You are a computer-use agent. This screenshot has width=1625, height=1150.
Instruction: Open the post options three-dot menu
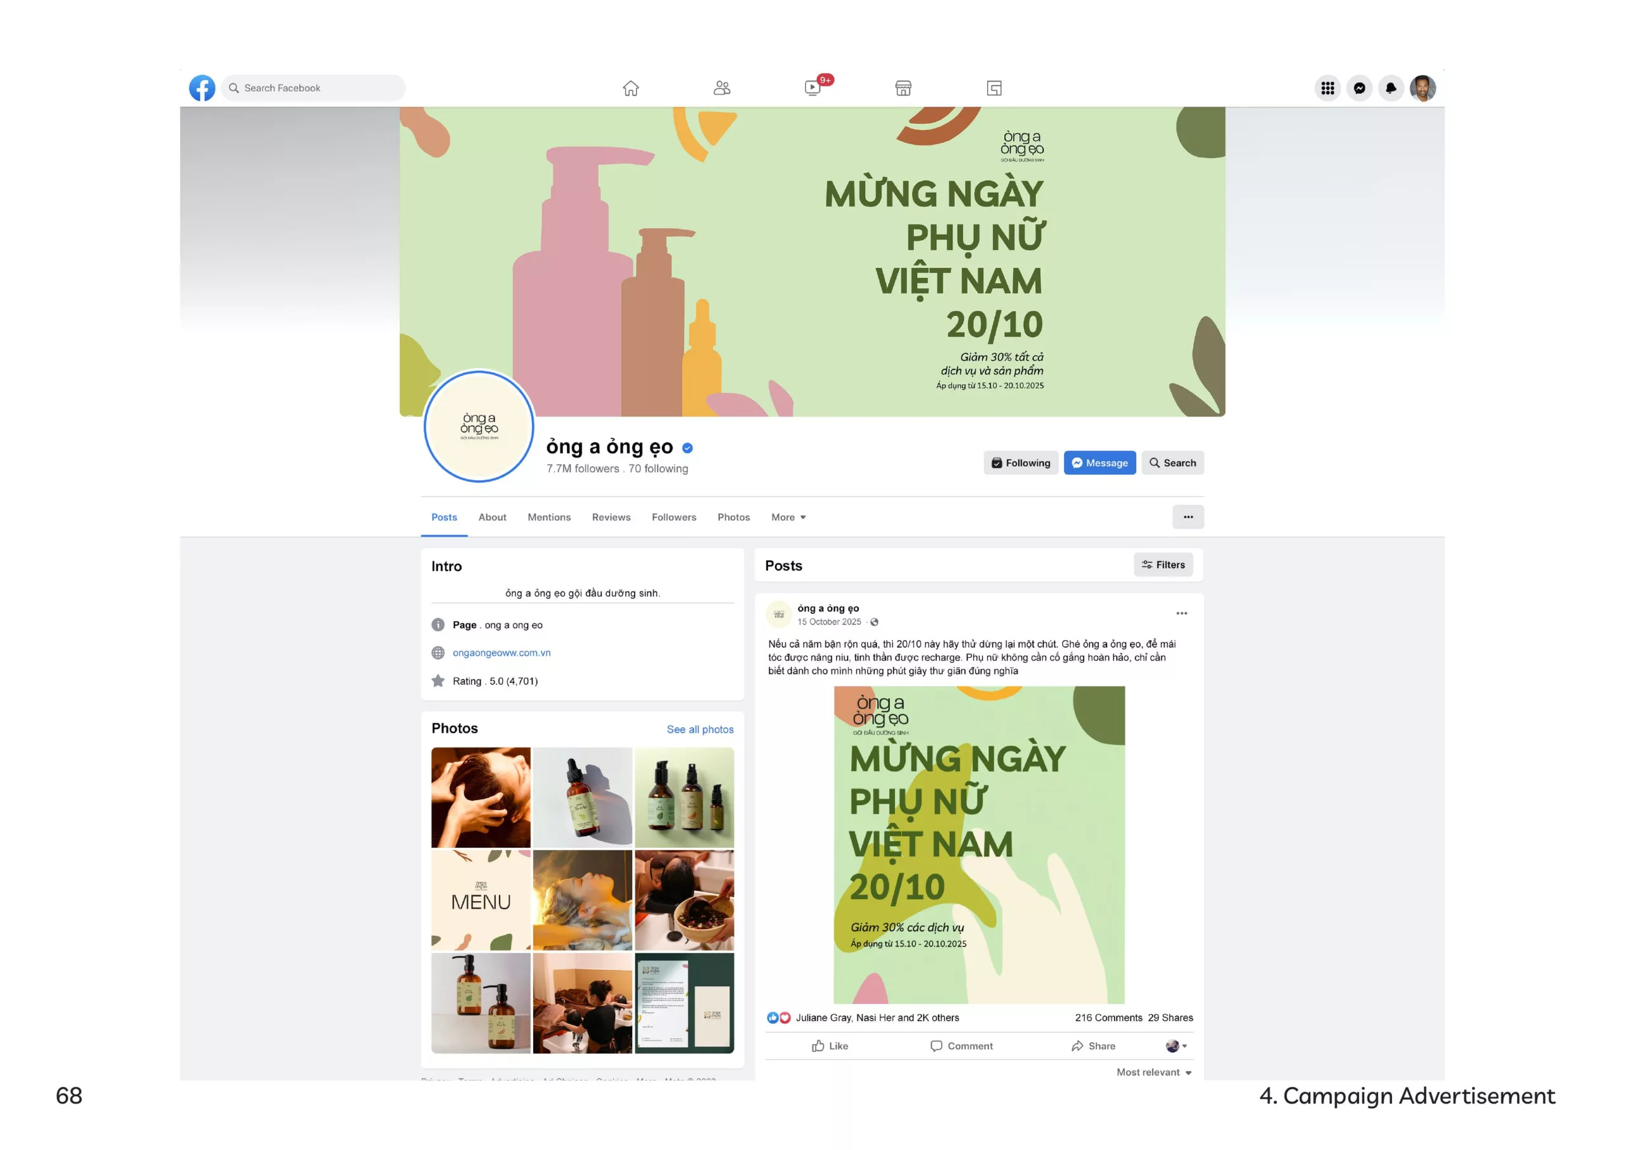[x=1181, y=613]
